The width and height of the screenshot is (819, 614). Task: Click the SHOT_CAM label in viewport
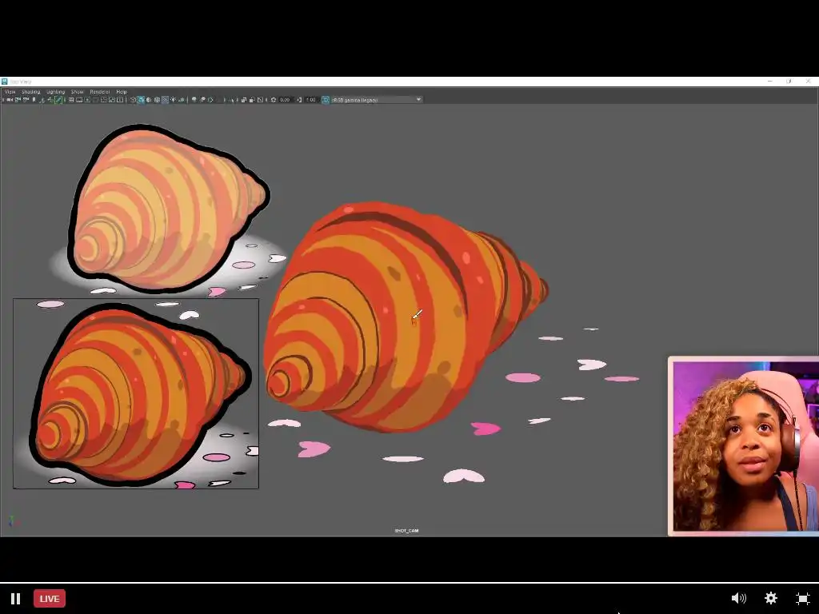click(x=406, y=531)
